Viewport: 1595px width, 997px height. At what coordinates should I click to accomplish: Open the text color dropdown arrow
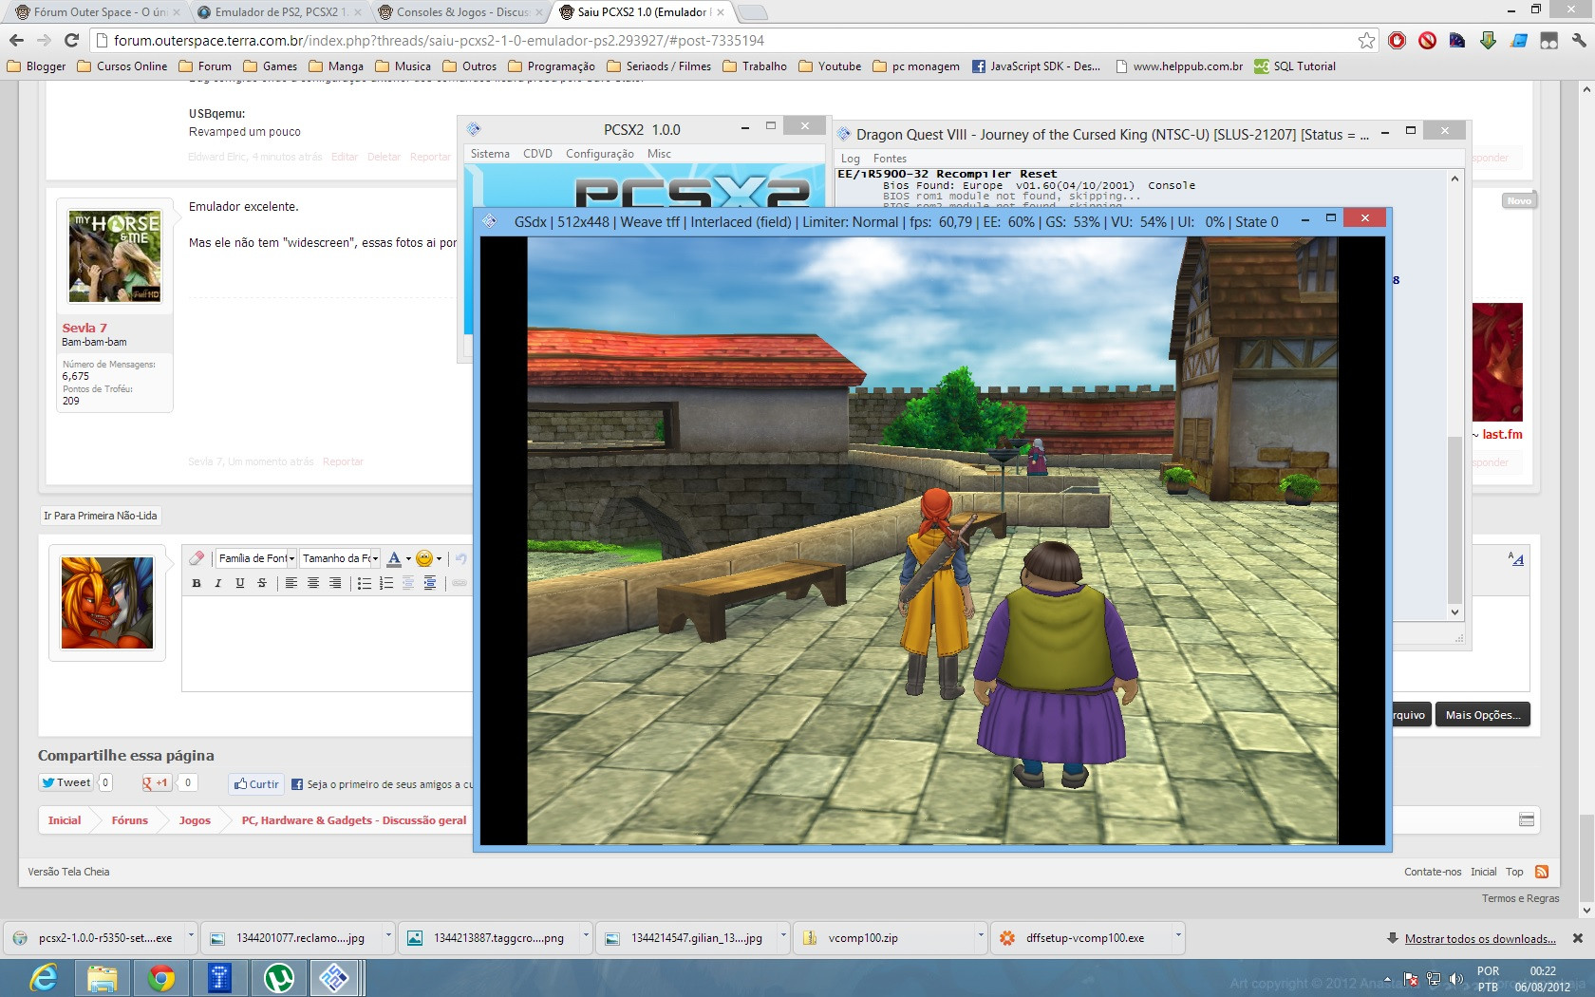(409, 559)
